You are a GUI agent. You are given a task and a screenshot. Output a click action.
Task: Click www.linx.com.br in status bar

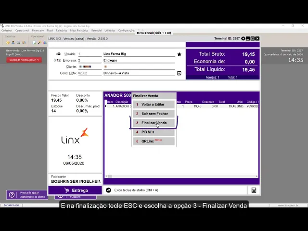[288, 205]
